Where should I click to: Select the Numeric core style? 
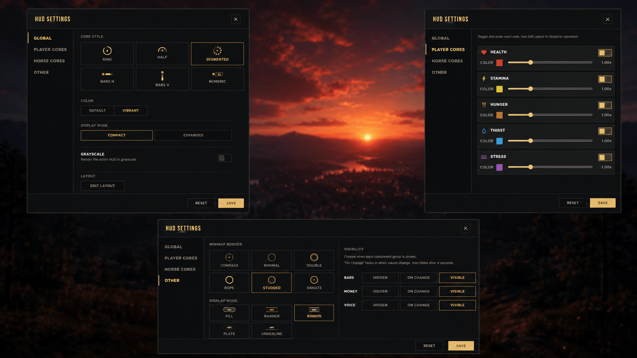click(x=217, y=79)
